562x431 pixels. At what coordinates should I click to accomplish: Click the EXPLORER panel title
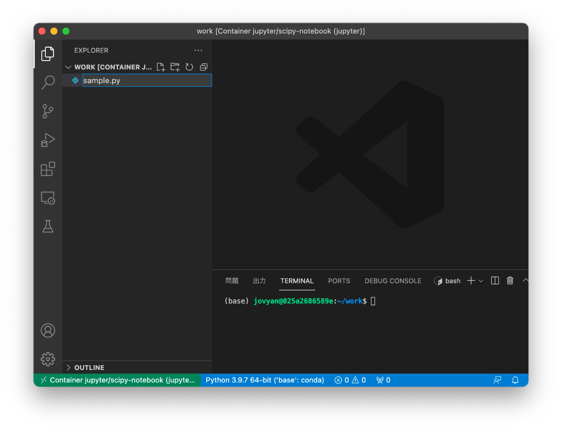click(x=91, y=50)
